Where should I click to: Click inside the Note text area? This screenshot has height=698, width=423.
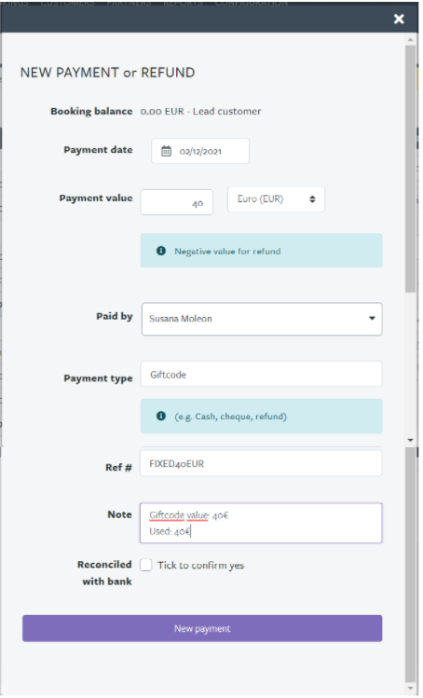coord(261,523)
